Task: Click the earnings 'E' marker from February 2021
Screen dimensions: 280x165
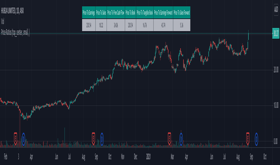Action: 169,139
